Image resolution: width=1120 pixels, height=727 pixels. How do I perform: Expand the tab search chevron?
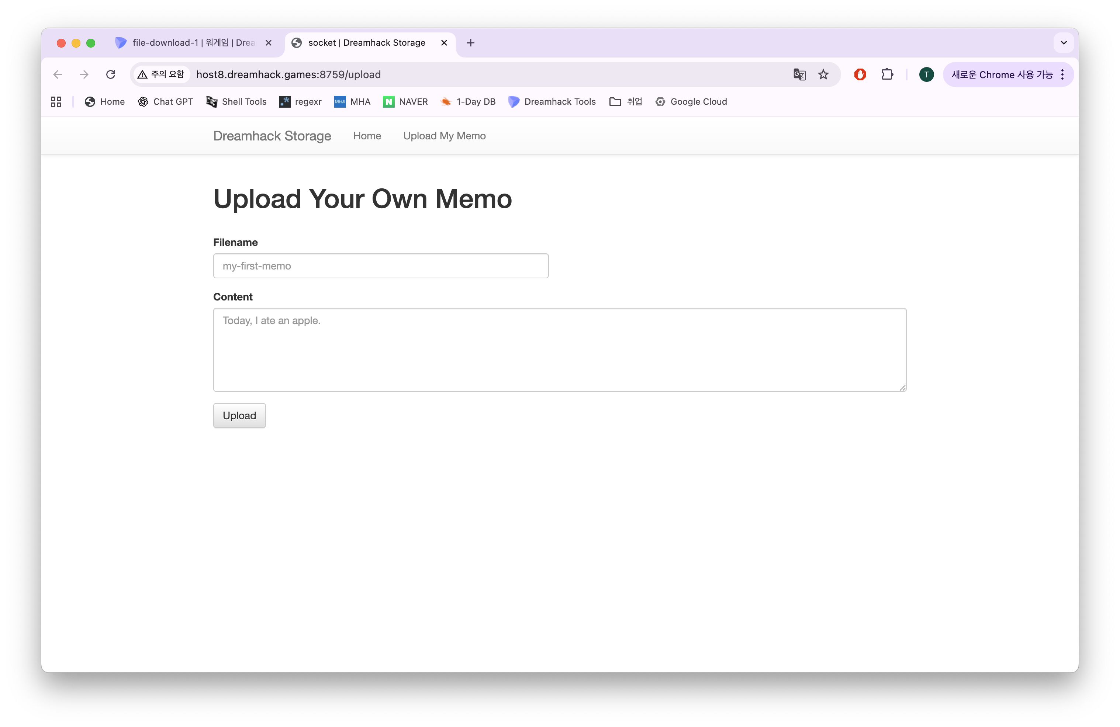(1063, 43)
